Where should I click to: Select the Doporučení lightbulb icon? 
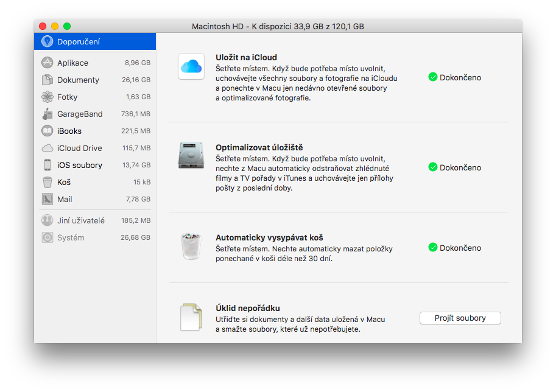pos(47,41)
